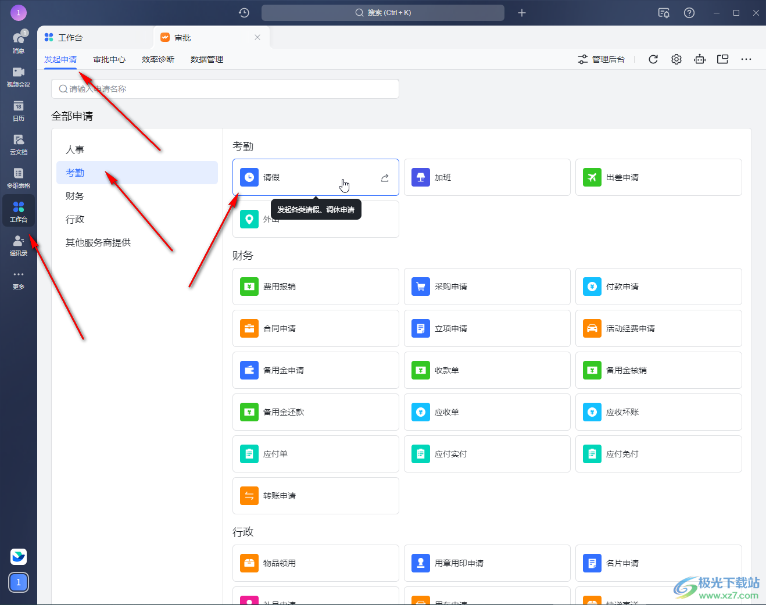The image size is (766, 605).
Task: Open the Calendar sidebar icon
Action: 19,110
